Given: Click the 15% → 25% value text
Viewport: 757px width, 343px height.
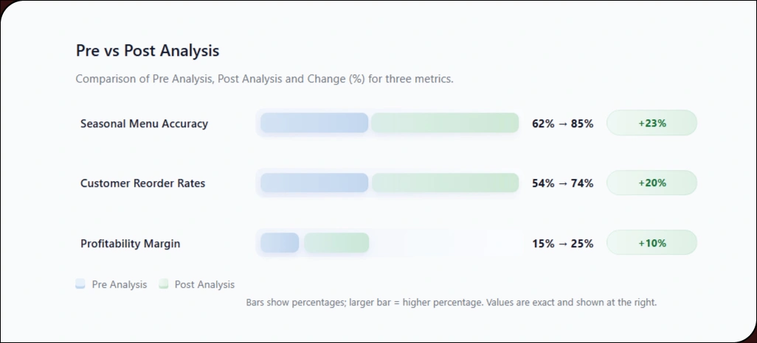Looking at the screenshot, I should pyautogui.click(x=562, y=244).
